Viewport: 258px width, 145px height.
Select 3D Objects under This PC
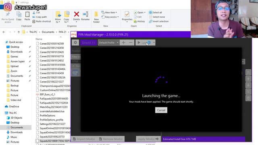point(16,118)
